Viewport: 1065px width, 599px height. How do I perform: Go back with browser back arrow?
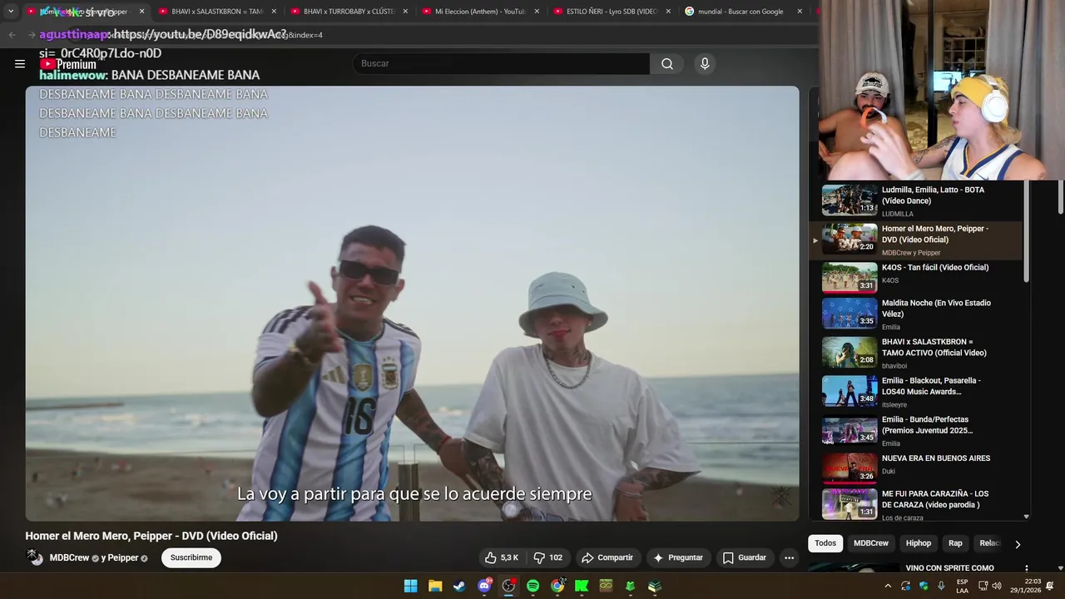[x=12, y=35]
